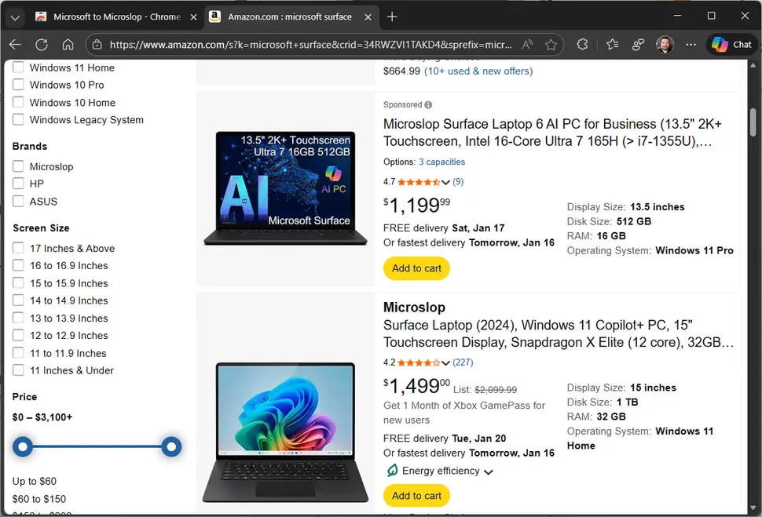Click the favorites bar icon
The height and width of the screenshot is (517, 762).
(612, 45)
